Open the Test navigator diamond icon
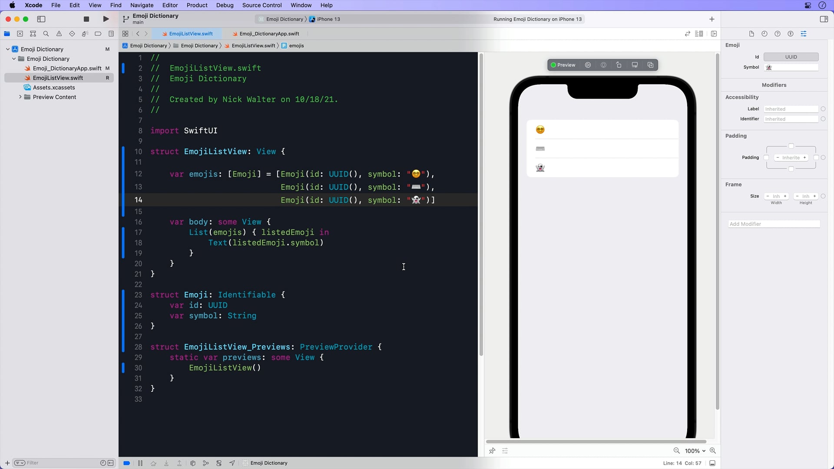Screen dimensions: 834x469 72,34
